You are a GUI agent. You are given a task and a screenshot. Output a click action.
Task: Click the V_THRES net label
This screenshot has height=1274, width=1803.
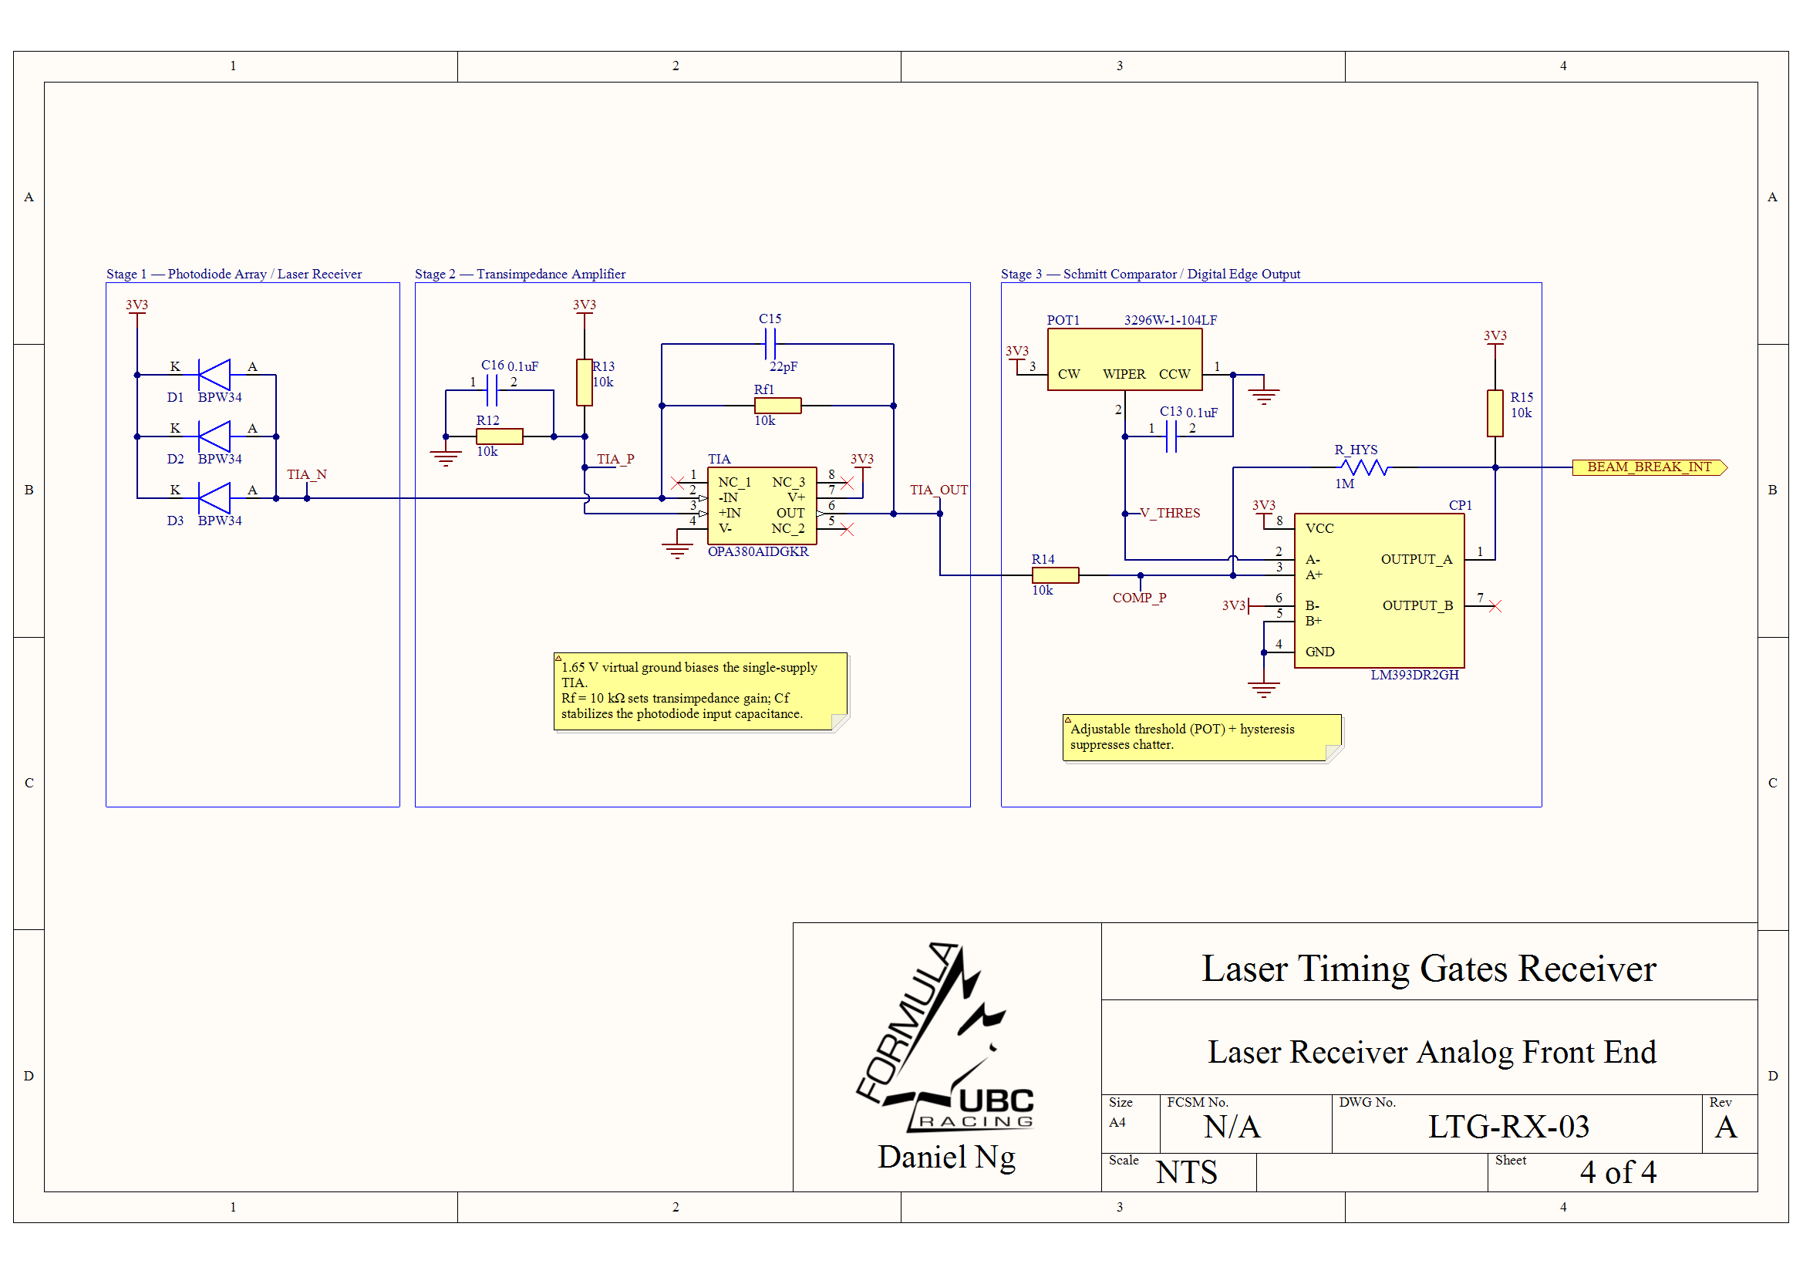(x=1170, y=513)
